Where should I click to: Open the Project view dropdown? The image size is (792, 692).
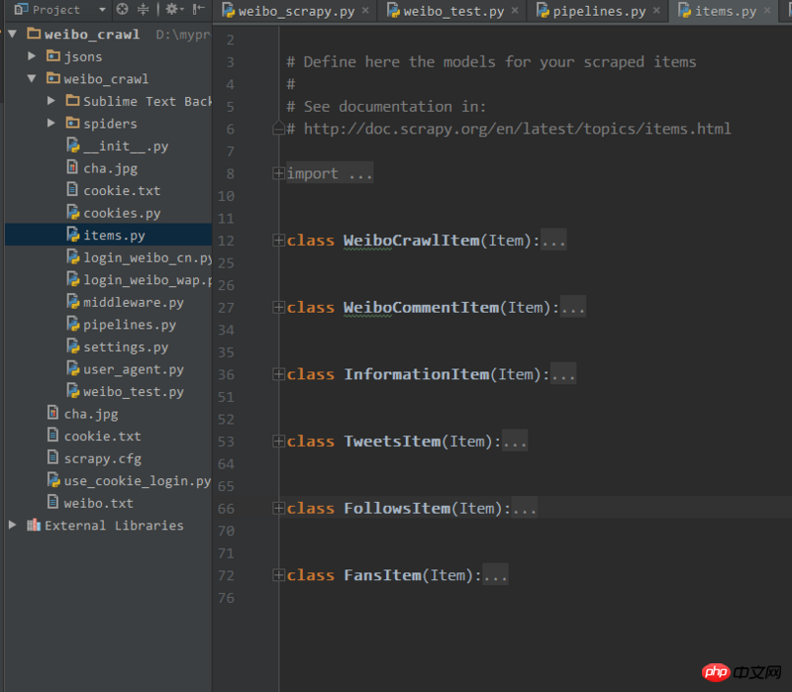click(x=102, y=10)
